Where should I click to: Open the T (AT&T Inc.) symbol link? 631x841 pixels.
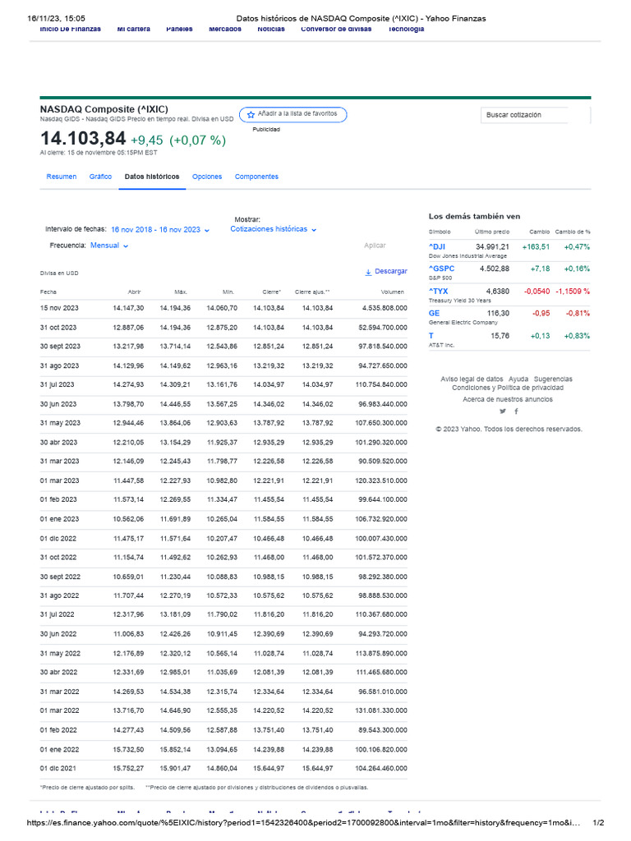431,336
